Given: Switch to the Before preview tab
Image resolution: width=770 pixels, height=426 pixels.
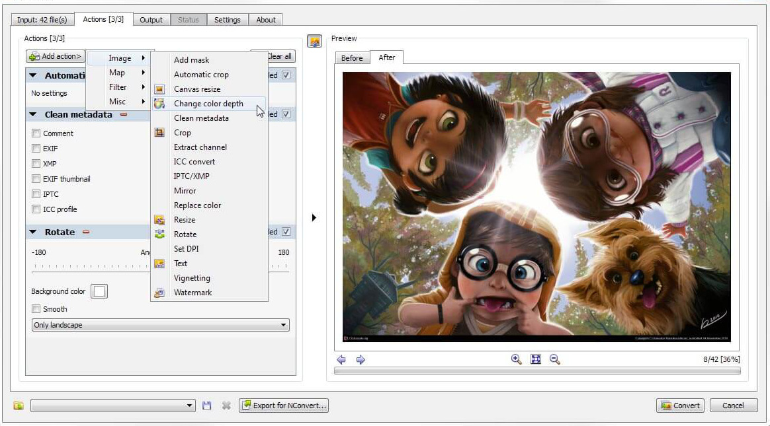Looking at the screenshot, I should [352, 58].
